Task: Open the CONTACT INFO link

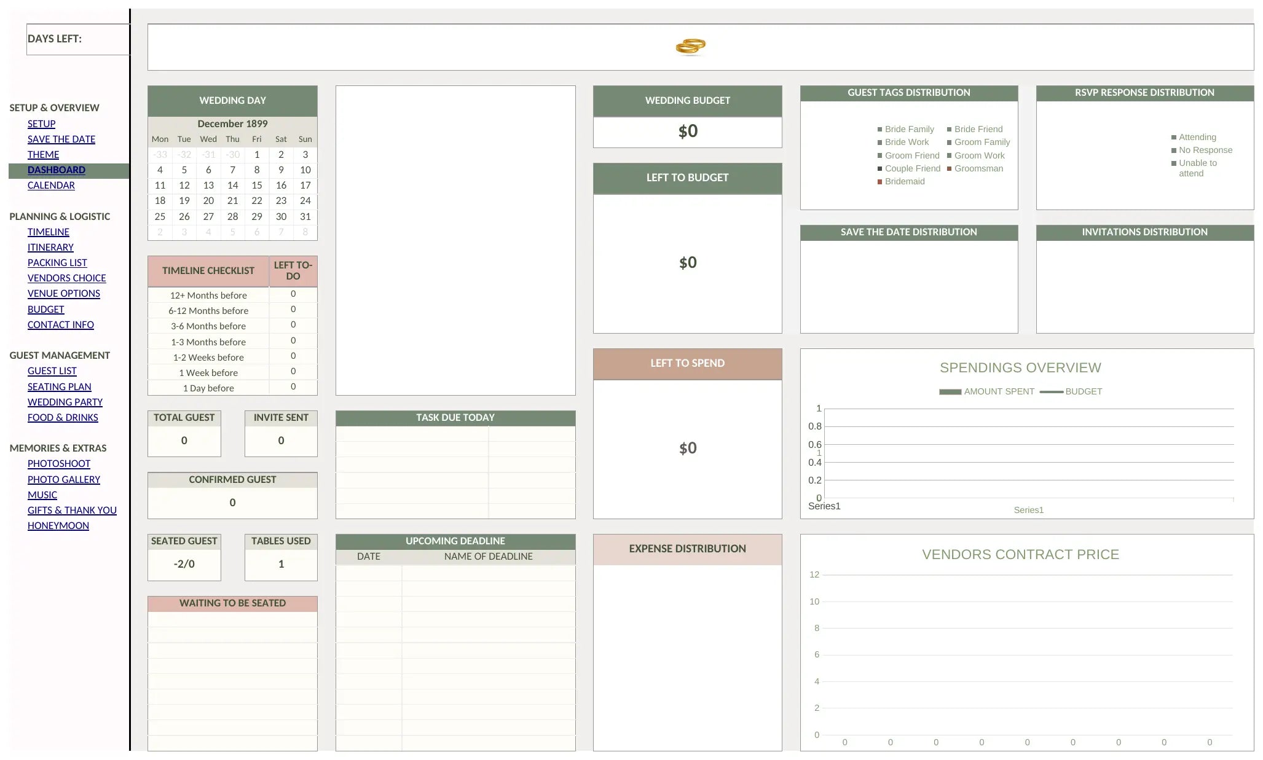Action: click(61, 324)
